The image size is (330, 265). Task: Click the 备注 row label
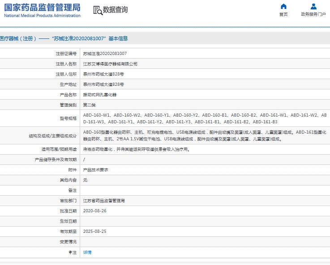(73, 190)
